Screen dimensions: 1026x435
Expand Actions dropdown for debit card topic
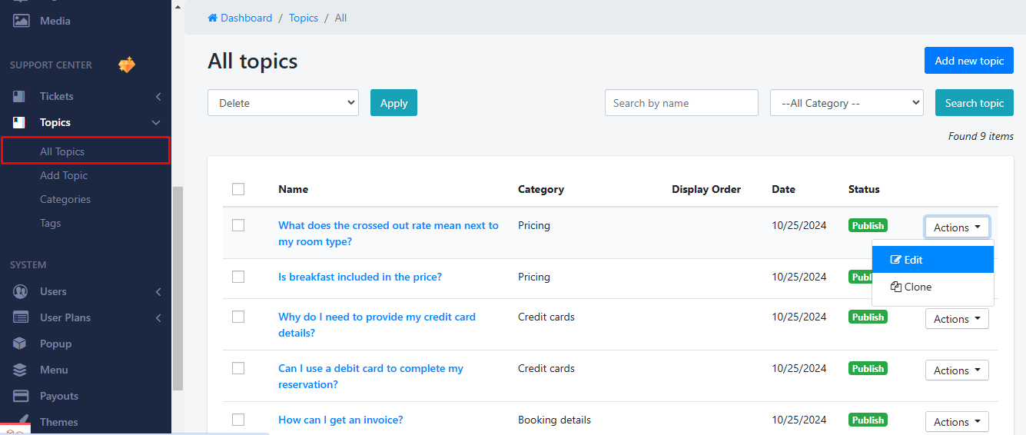pos(956,370)
